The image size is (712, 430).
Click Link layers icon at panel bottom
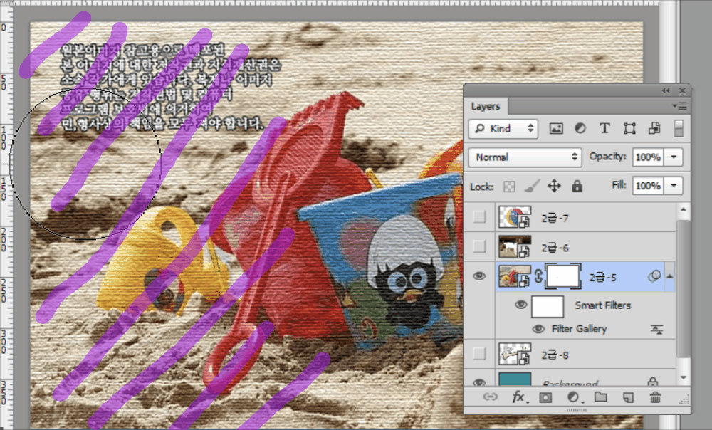tap(490, 397)
